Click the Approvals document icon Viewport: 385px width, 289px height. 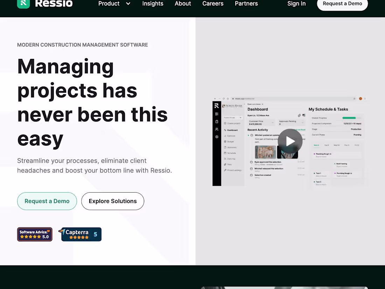pos(225,147)
